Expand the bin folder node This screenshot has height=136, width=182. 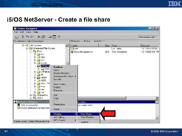click(x=35, y=54)
